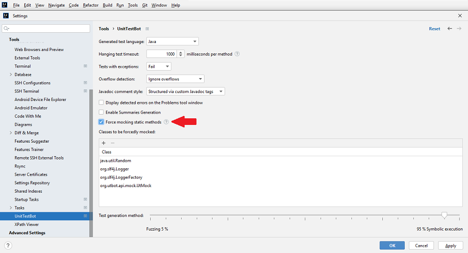
Task: Open Javadoc comment style dropdown
Action: click(185, 92)
